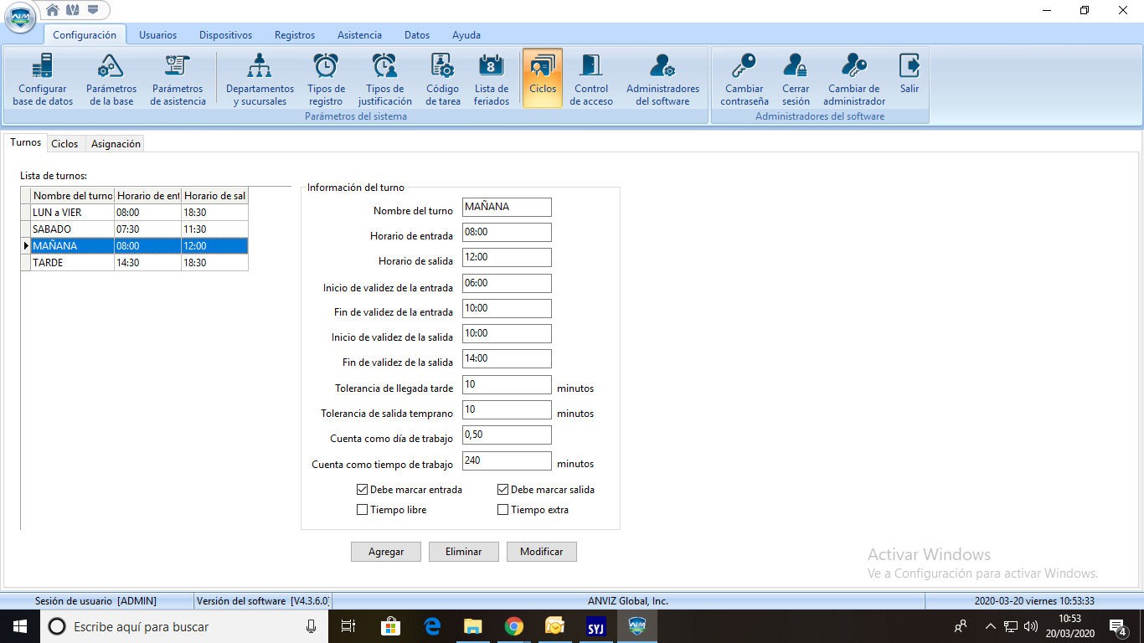Click the volume icon in system tray
This screenshot has width=1144, height=643.
tap(1031, 626)
